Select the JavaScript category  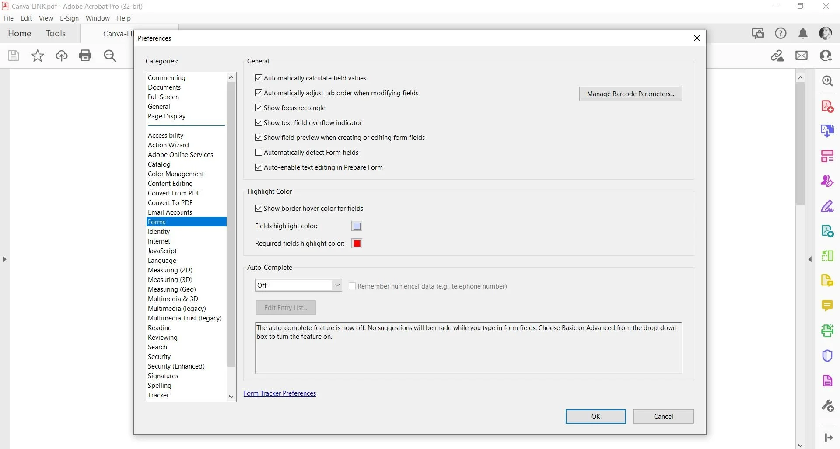pyautogui.click(x=162, y=251)
